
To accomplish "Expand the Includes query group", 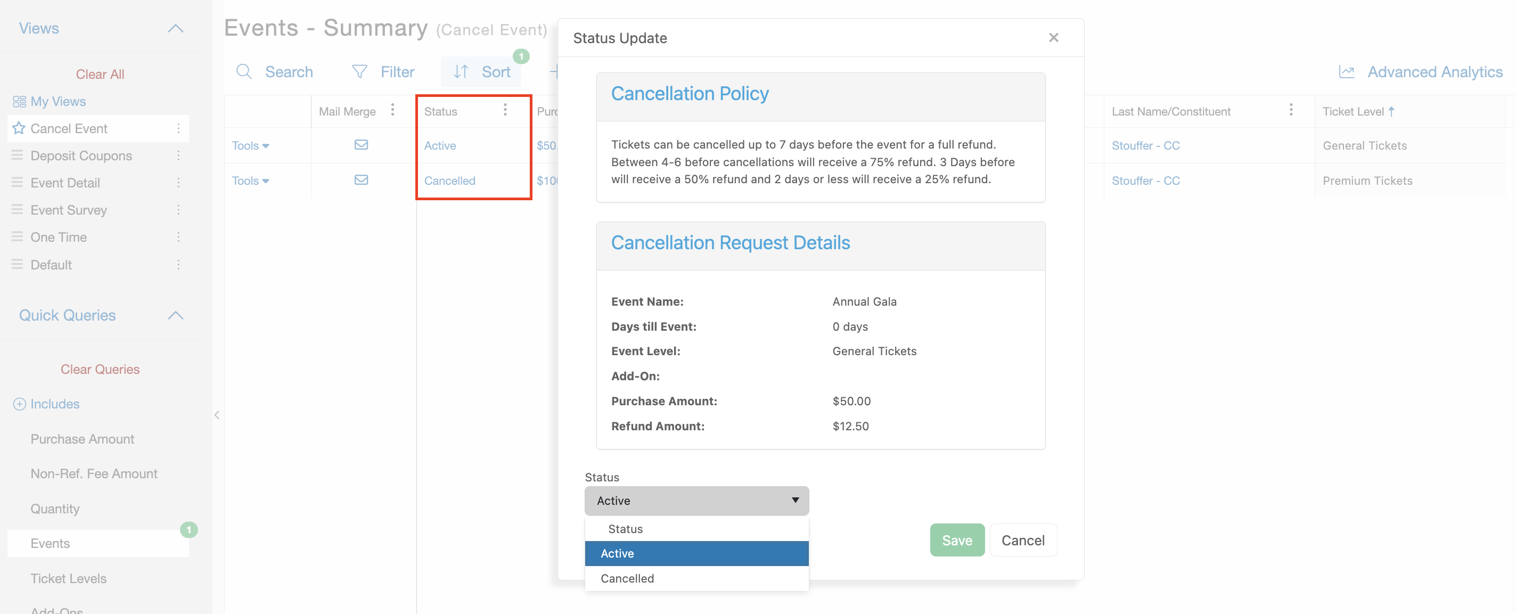I will click(19, 404).
